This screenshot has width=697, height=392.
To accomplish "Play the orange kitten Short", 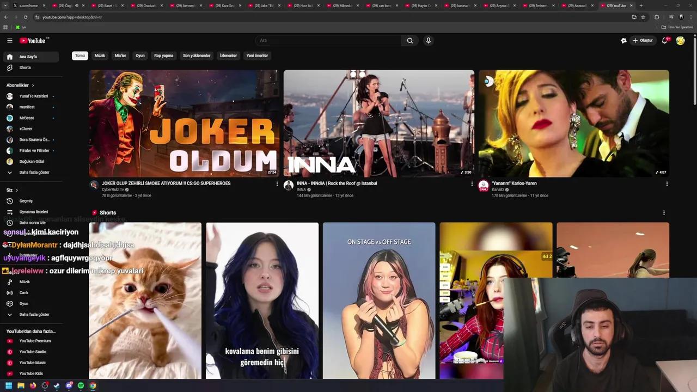I will (145, 301).
